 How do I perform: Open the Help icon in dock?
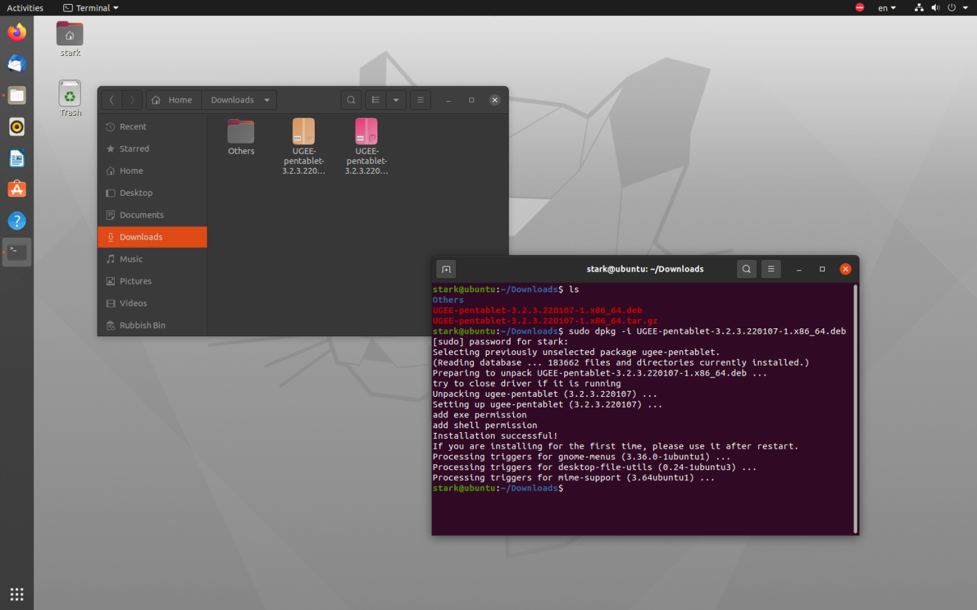click(x=17, y=220)
